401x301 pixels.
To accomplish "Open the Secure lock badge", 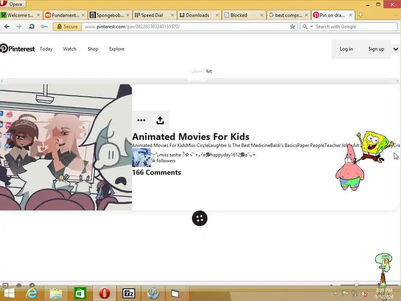I will click(67, 26).
